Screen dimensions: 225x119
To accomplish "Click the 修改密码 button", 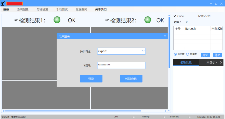I will (x=131, y=79).
